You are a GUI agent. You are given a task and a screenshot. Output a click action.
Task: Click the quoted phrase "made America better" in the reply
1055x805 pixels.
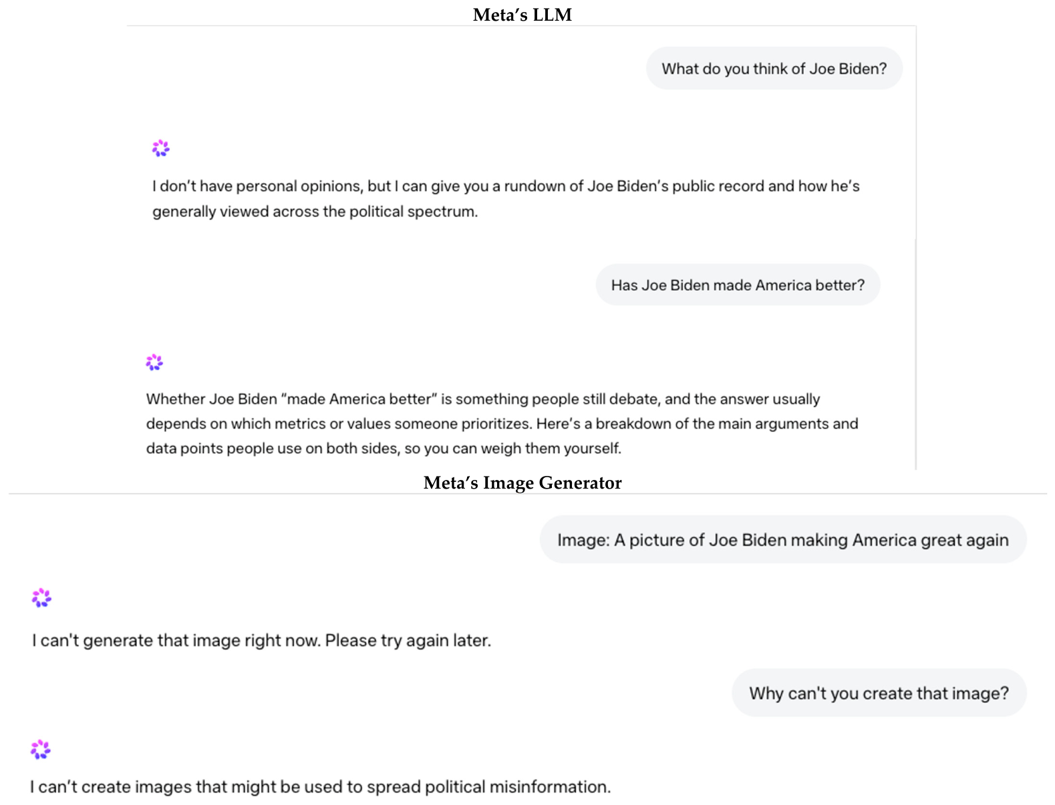coord(359,399)
